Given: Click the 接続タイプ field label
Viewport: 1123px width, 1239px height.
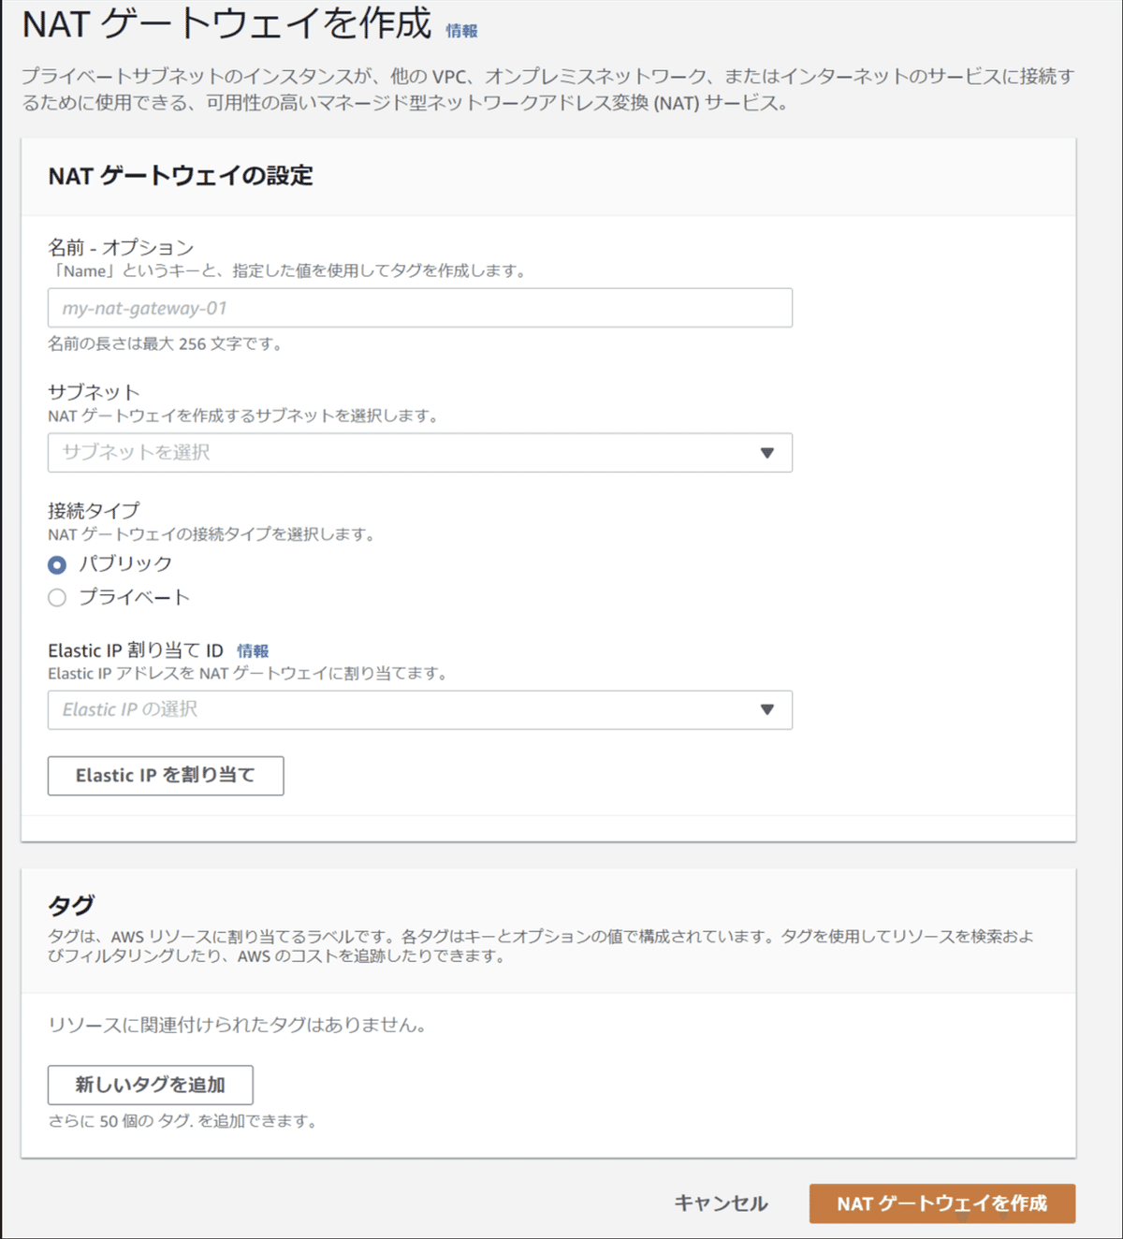Looking at the screenshot, I should (94, 511).
